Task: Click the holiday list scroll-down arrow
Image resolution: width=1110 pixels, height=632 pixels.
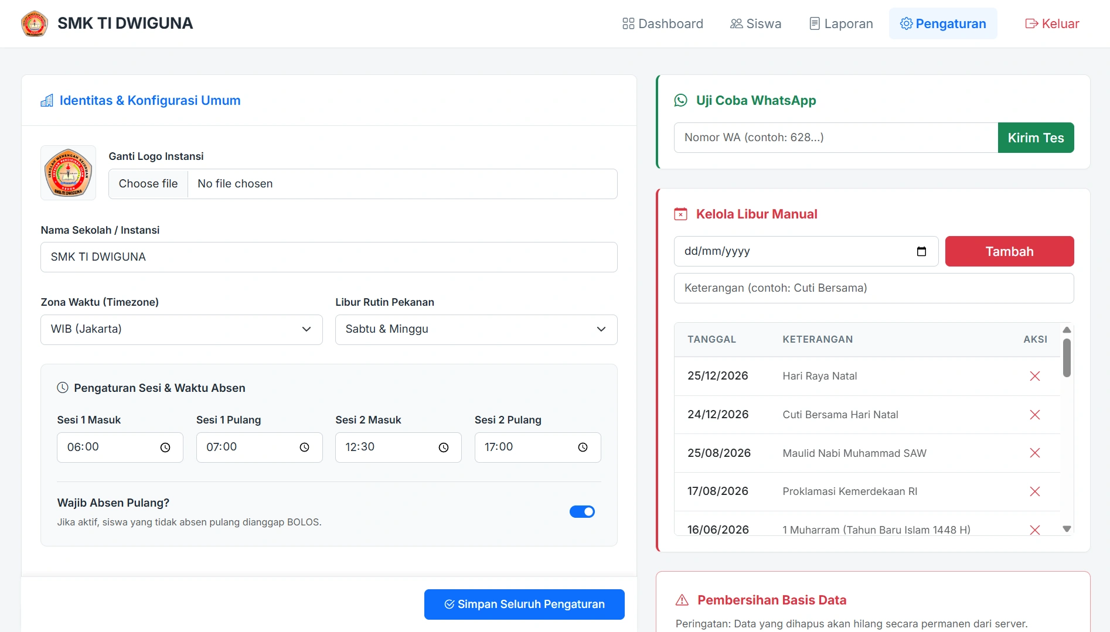Action: [1067, 529]
